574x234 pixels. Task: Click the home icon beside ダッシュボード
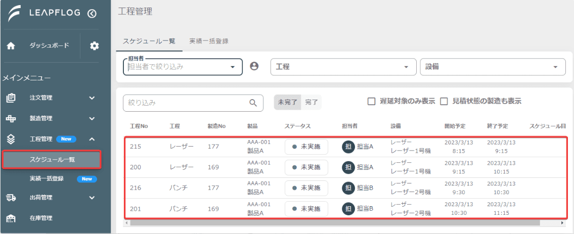(11, 46)
